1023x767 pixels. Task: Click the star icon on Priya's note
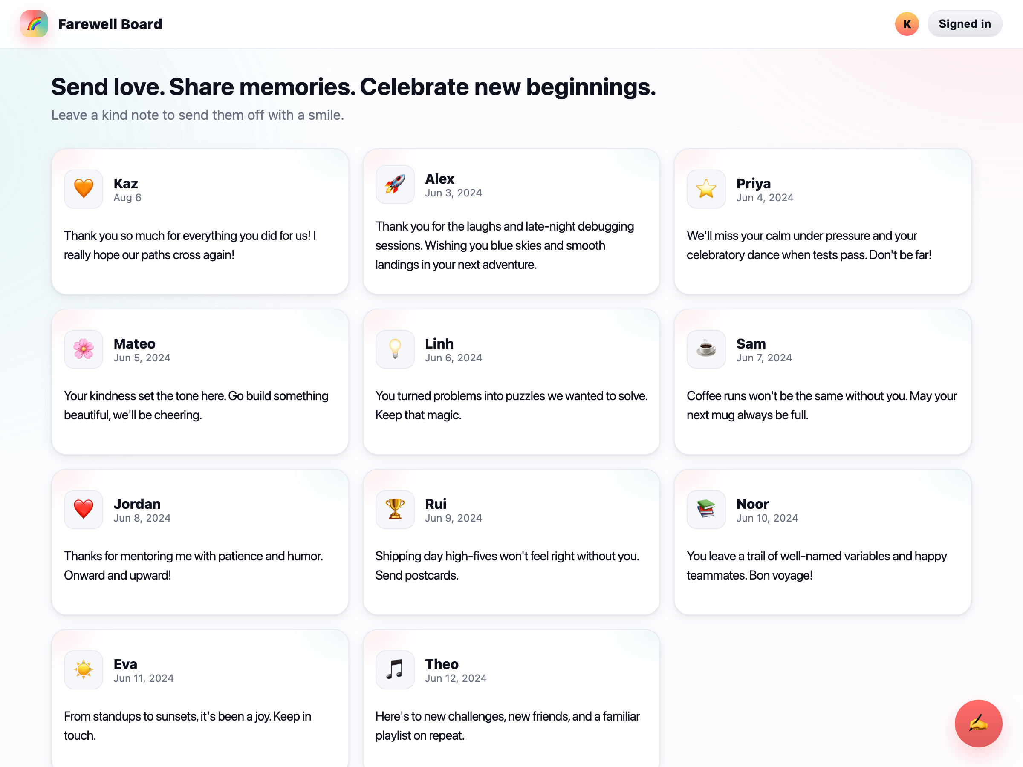pos(706,189)
